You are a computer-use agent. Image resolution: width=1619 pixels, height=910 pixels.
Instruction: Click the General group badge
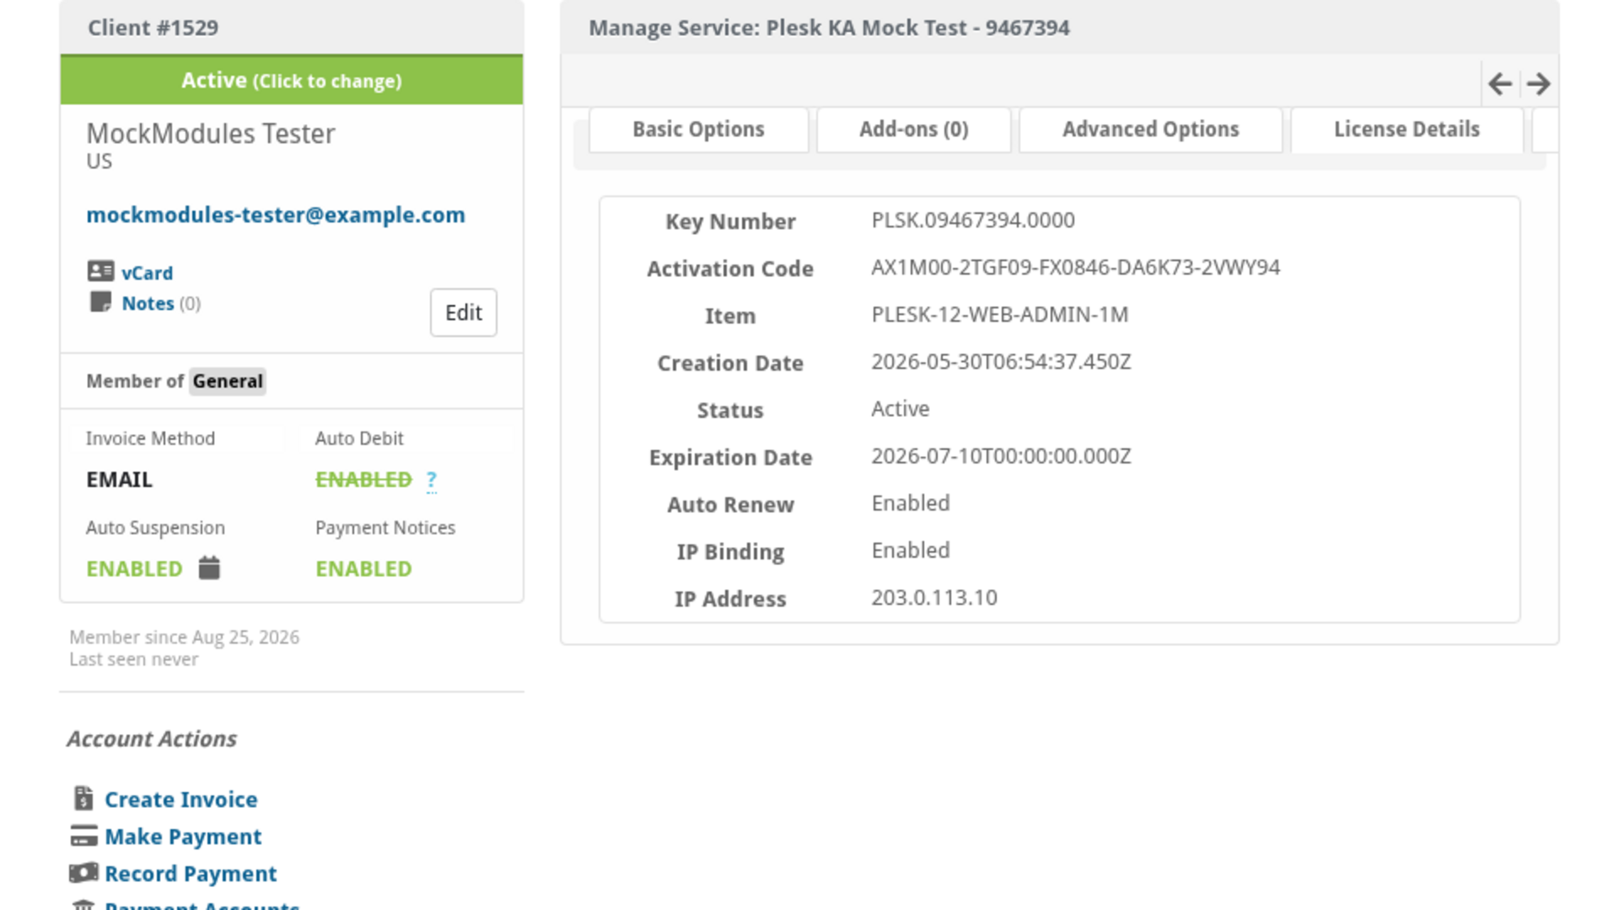pos(228,381)
